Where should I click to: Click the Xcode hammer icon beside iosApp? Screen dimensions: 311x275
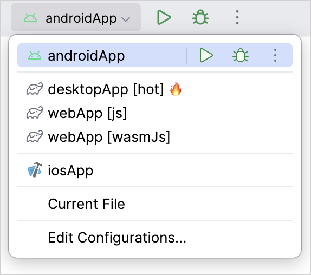tap(35, 170)
